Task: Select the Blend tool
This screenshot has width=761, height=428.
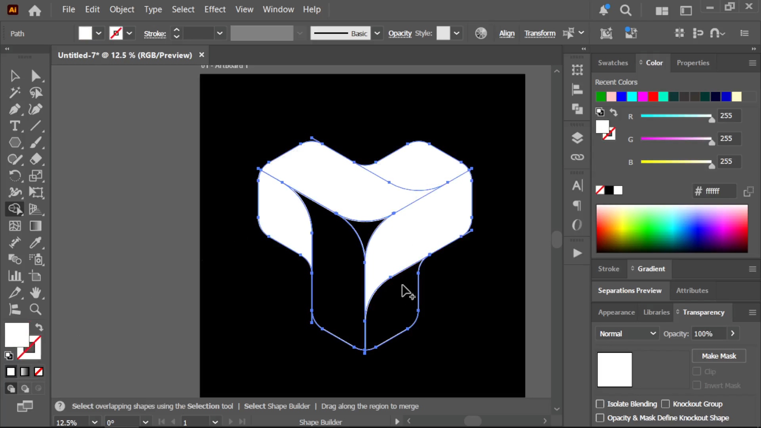Action: 15,259
